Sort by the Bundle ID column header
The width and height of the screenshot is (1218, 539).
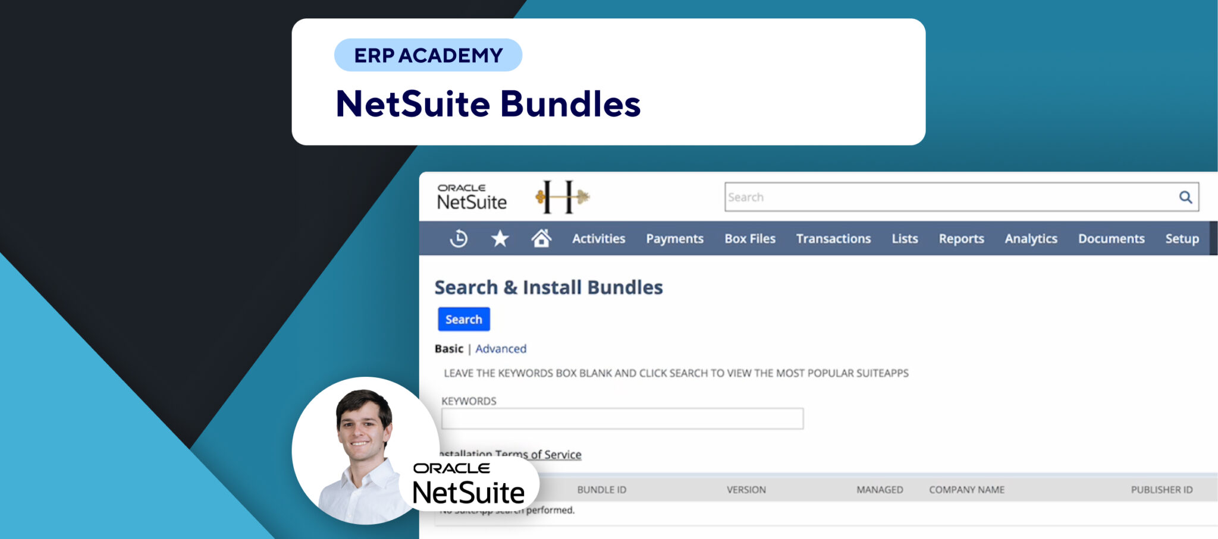602,489
